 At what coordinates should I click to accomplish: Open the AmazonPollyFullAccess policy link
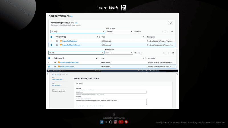pos(69,41)
